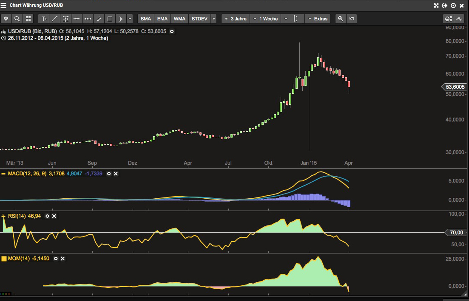The height and width of the screenshot is (301, 469).
Task: Expand the Extras dropdown menu
Action: (318, 19)
